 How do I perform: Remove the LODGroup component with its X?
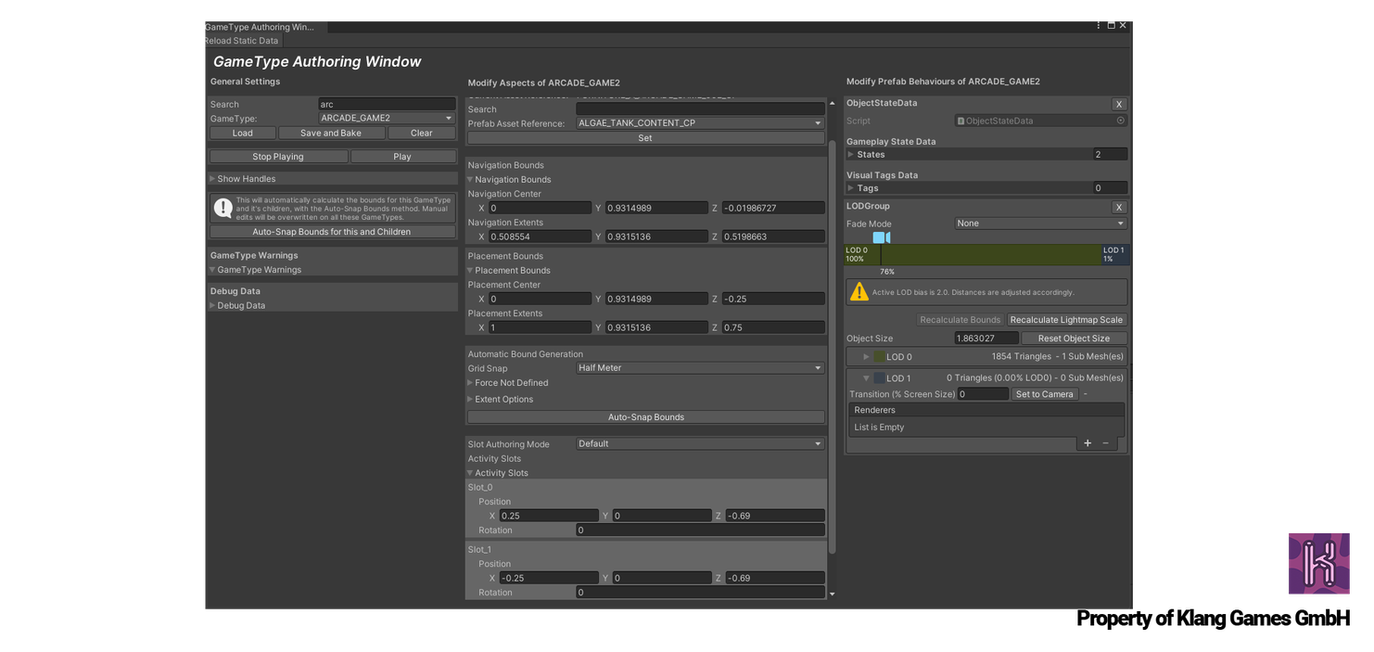coord(1119,207)
